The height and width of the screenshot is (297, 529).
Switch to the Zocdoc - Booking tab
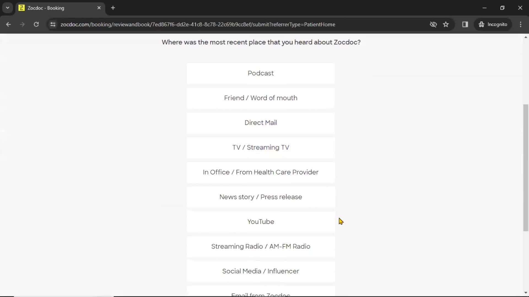tap(60, 8)
